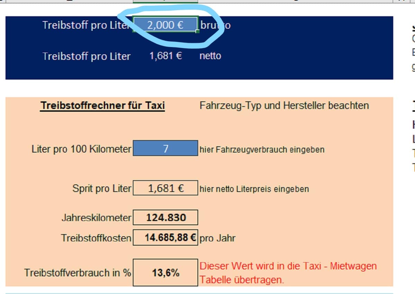Click the 'brutto' label cell

click(x=215, y=25)
